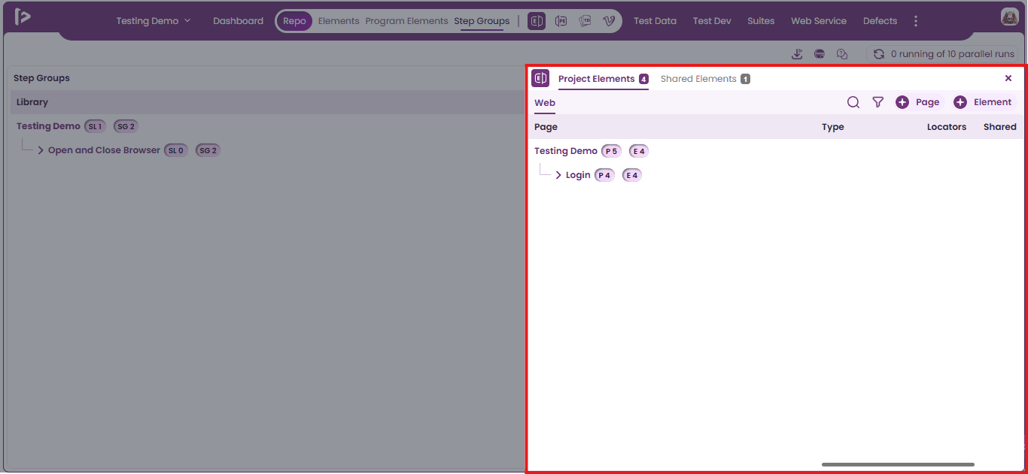The height and width of the screenshot is (474, 1028).
Task: Select the Project Elements tab
Action: (596, 79)
